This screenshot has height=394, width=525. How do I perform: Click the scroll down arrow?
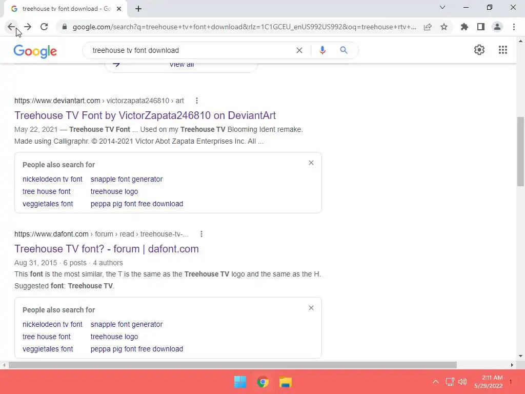(520, 356)
